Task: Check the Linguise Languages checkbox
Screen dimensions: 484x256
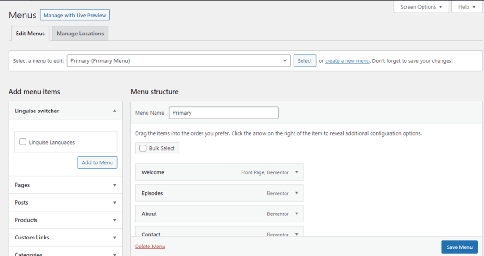Action: click(23, 142)
